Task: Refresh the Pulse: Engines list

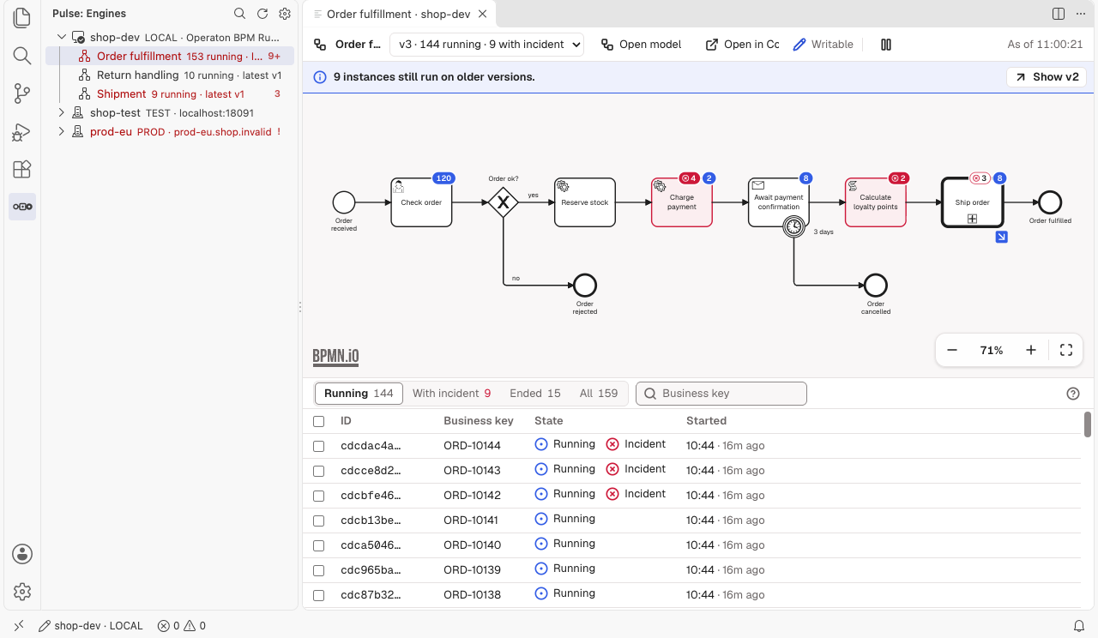Action: [262, 14]
